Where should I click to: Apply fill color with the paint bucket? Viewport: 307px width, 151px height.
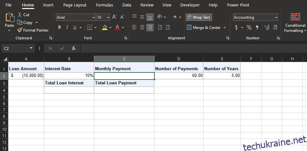pyautogui.click(x=105, y=27)
